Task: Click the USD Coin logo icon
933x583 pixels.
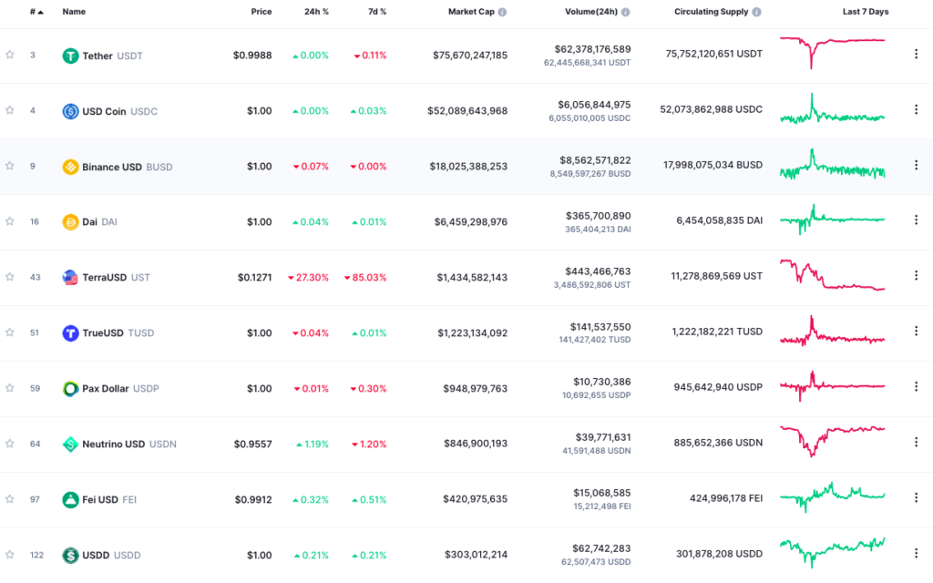Action: (x=70, y=111)
